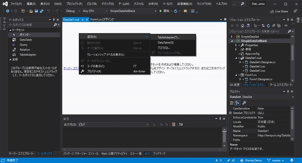Screen dimensions: 302x163
Task: Toggle the pin on the DataSet1.xsd tab
Action: (x=82, y=19)
